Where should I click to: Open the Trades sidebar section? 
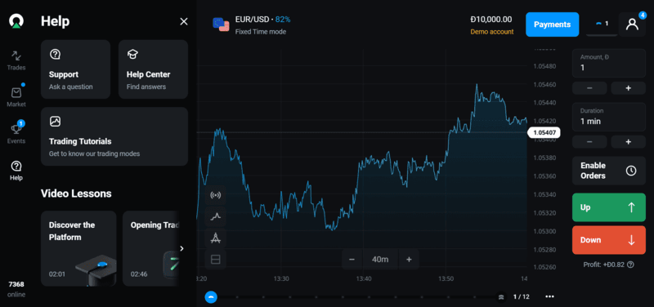pyautogui.click(x=16, y=60)
